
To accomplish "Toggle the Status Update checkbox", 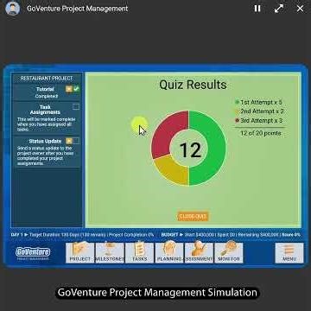I will 76,141.
